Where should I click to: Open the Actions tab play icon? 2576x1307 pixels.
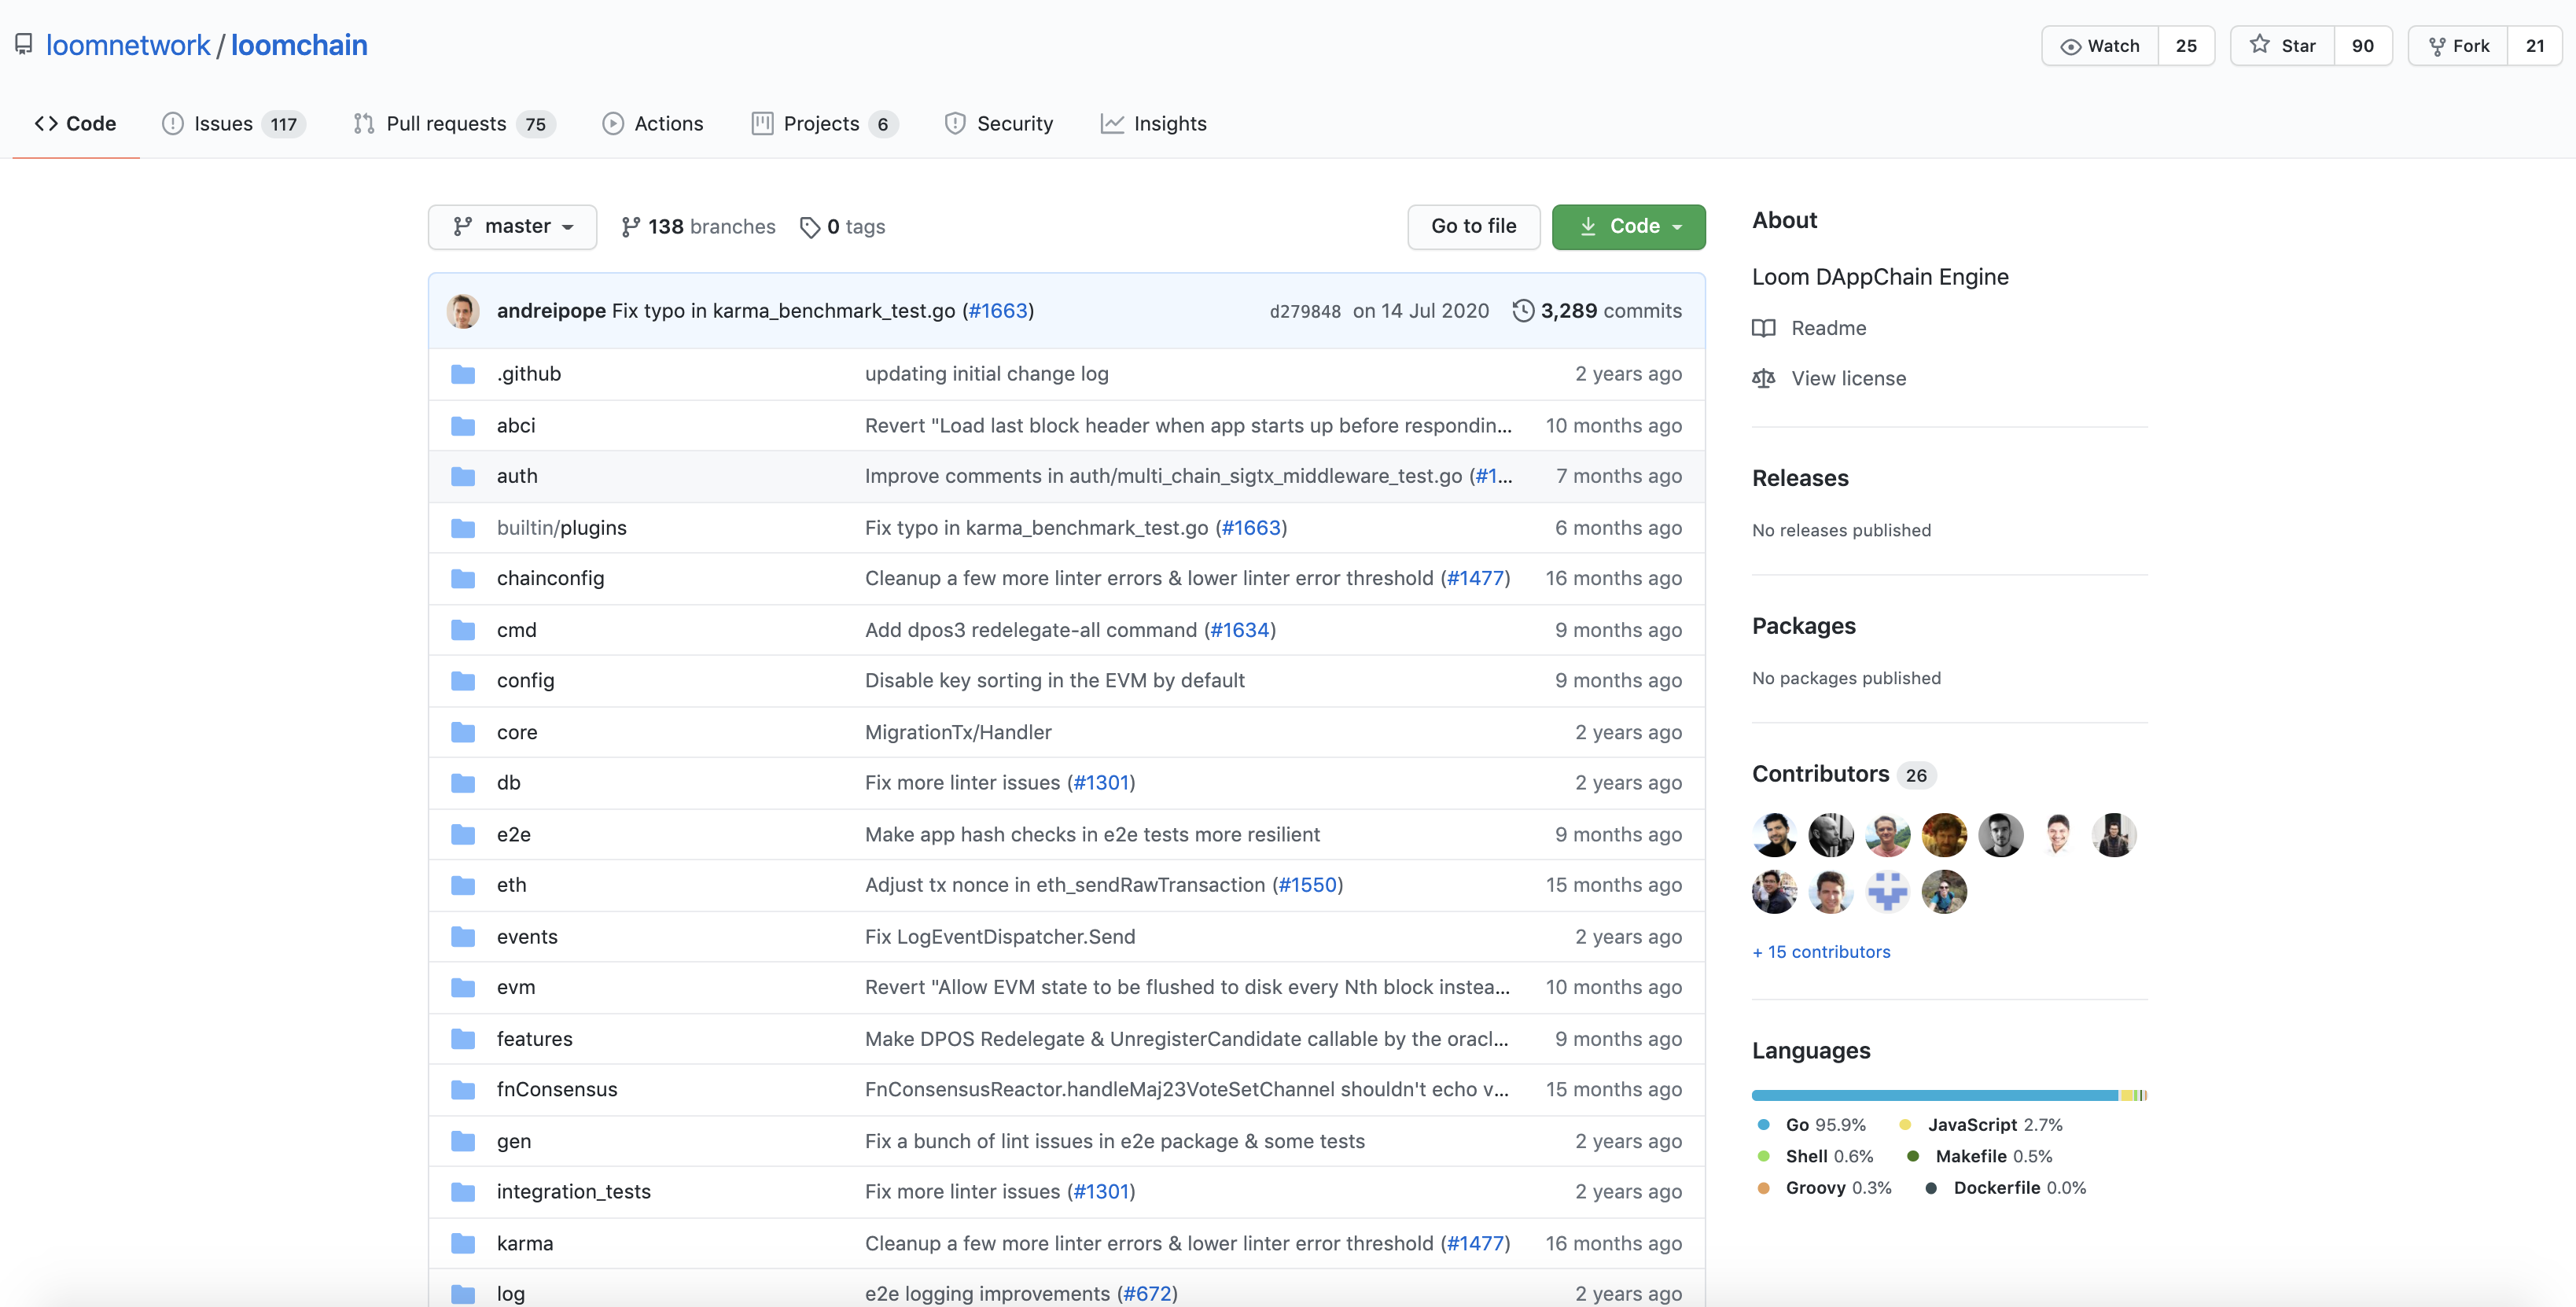click(x=612, y=124)
